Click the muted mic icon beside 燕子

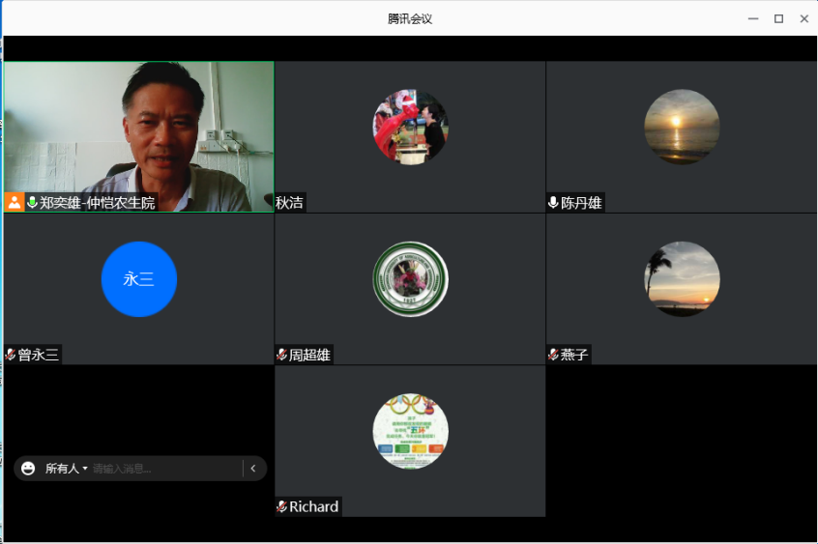pyautogui.click(x=553, y=355)
